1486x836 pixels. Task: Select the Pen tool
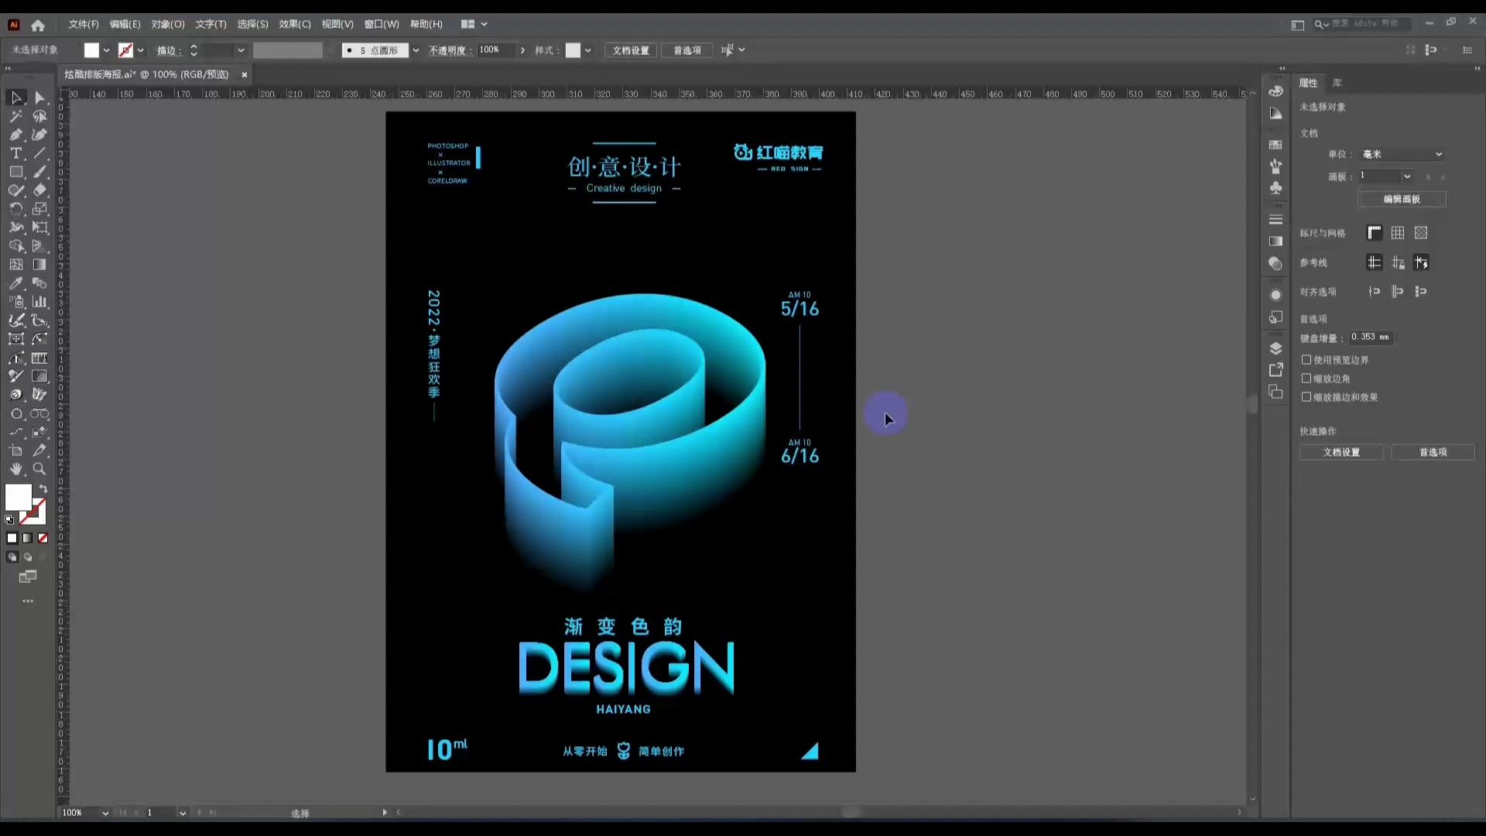(x=16, y=135)
